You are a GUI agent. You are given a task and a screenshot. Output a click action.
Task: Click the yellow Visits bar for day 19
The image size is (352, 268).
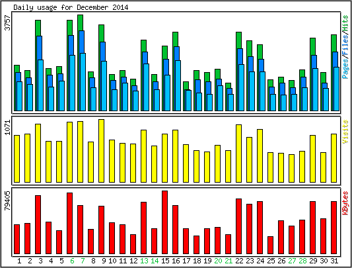pos(207,167)
